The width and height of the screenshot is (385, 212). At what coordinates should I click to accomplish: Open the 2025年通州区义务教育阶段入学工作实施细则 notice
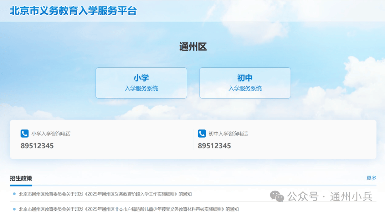click(x=105, y=194)
